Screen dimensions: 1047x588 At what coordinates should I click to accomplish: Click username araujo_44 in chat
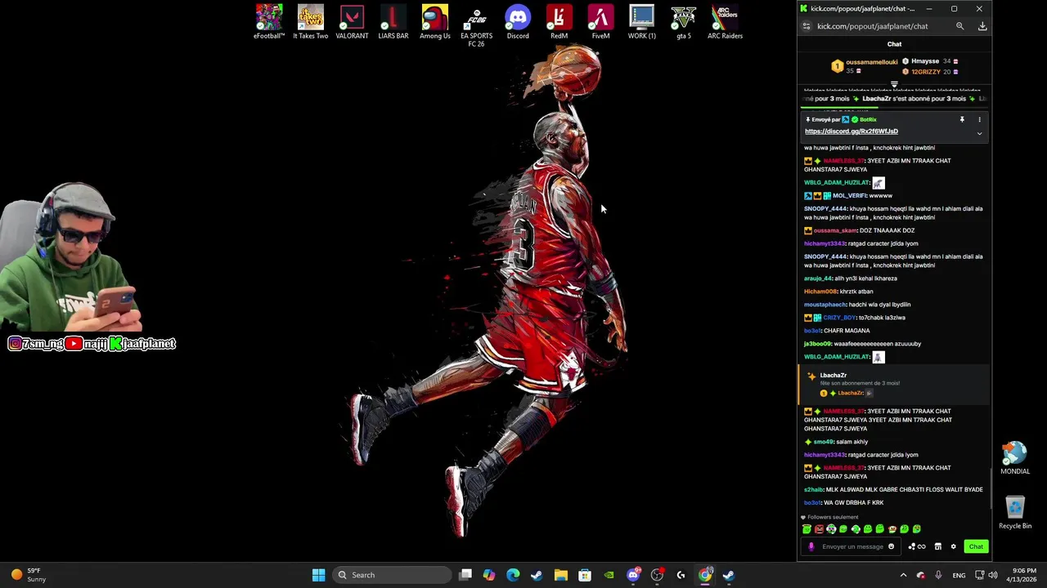click(818, 278)
